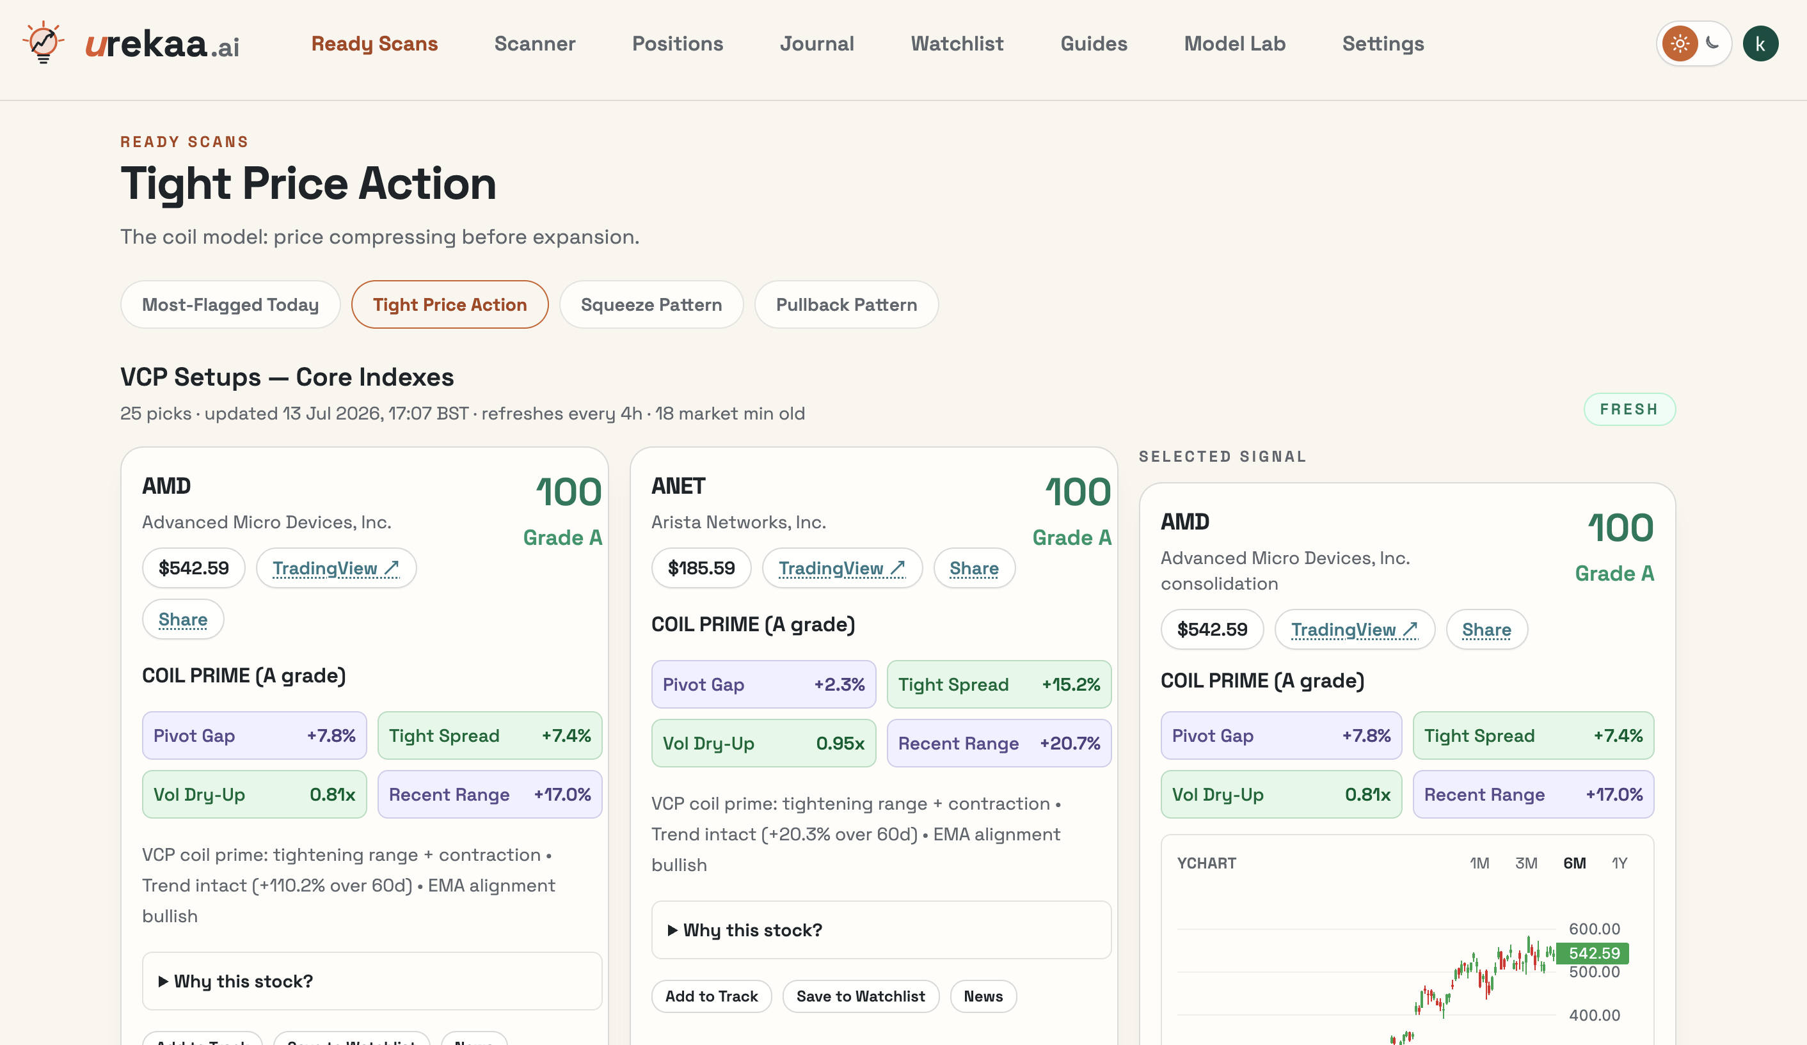Click the '25 picks · updated 13 Jul 2026' status line
Screen dimensions: 1807x1045
[463, 414]
